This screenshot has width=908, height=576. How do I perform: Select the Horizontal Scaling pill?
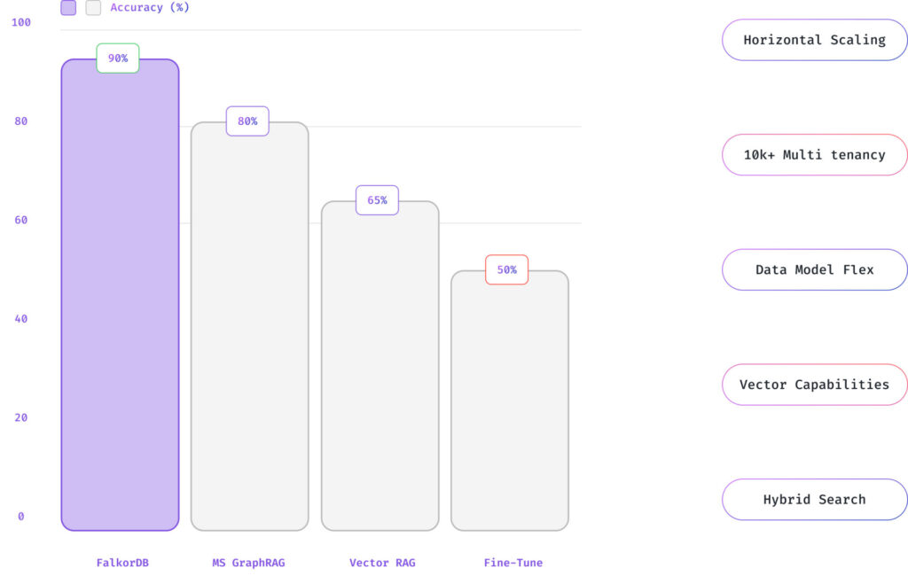[x=814, y=40]
